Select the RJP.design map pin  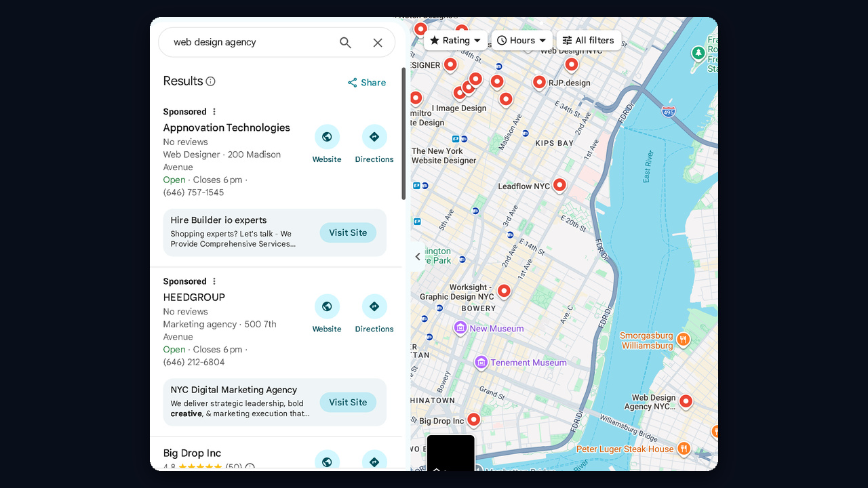(x=539, y=82)
